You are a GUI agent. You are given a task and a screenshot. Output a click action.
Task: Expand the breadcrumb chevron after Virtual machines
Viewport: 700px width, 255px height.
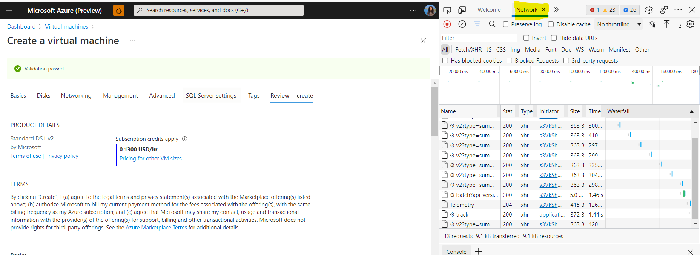pyautogui.click(x=93, y=27)
